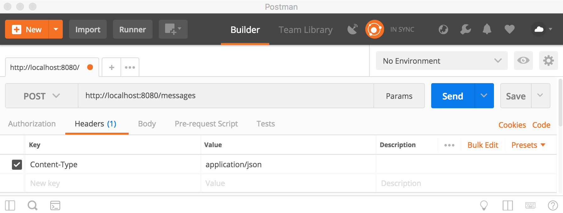
Task: Open the interceptor satellite icon
Action: [353, 29]
